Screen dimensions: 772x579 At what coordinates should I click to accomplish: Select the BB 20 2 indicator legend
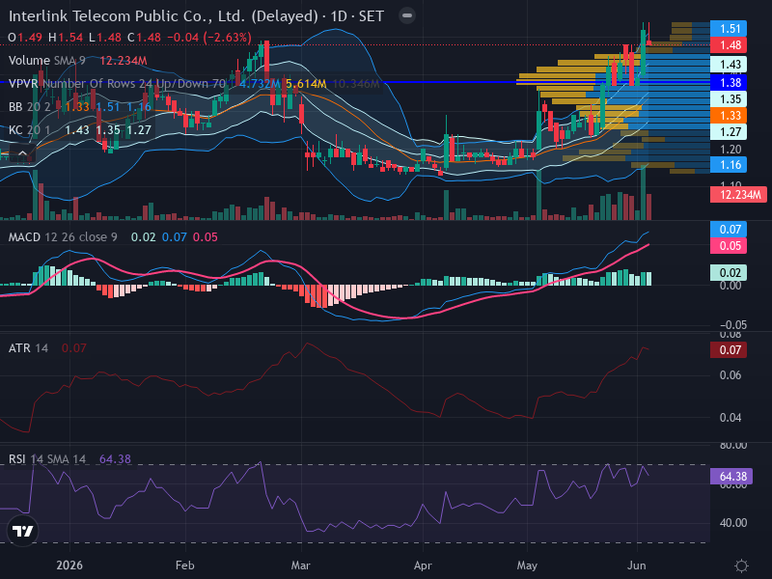(30, 107)
